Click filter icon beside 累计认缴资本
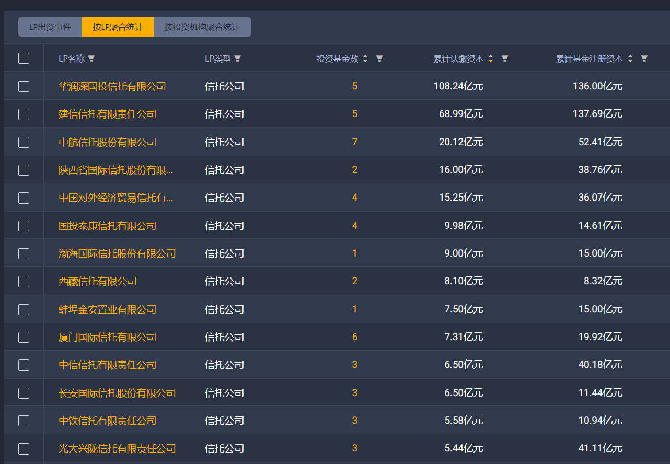The width and height of the screenshot is (670, 464). click(x=505, y=59)
